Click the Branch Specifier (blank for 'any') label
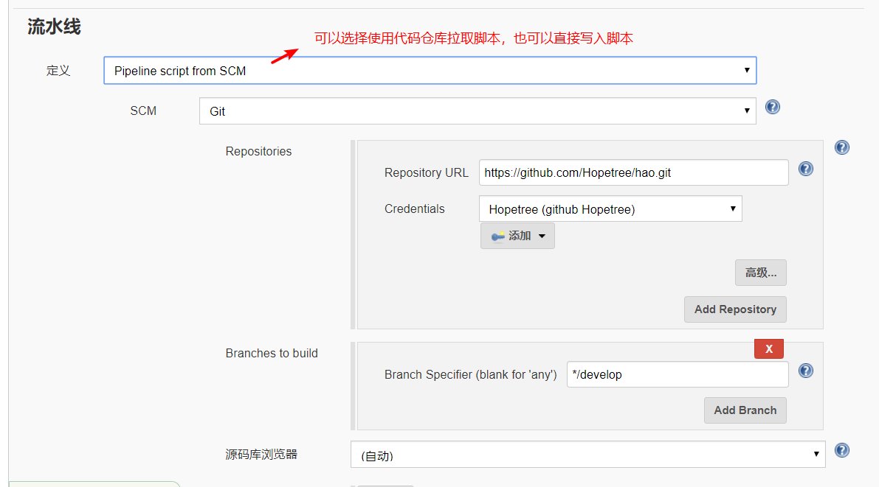The width and height of the screenshot is (879, 487). (470, 374)
